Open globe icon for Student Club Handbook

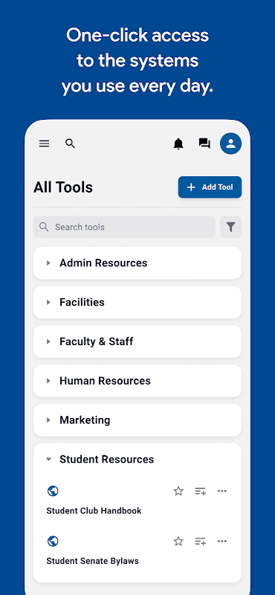click(x=53, y=492)
